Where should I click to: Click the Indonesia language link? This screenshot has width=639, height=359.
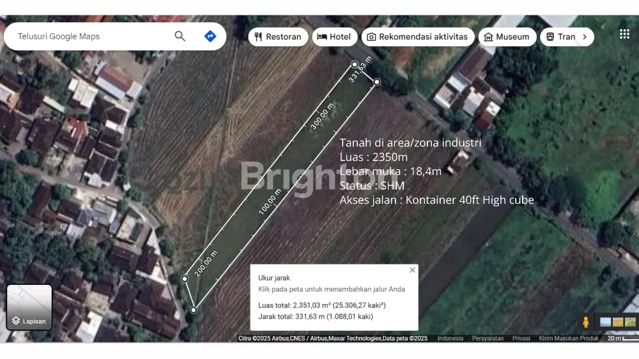[450, 339]
